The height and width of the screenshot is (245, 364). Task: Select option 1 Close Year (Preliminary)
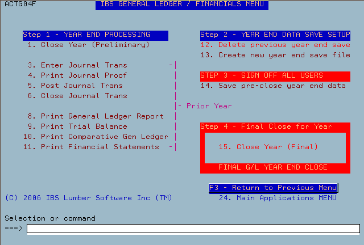(89, 45)
